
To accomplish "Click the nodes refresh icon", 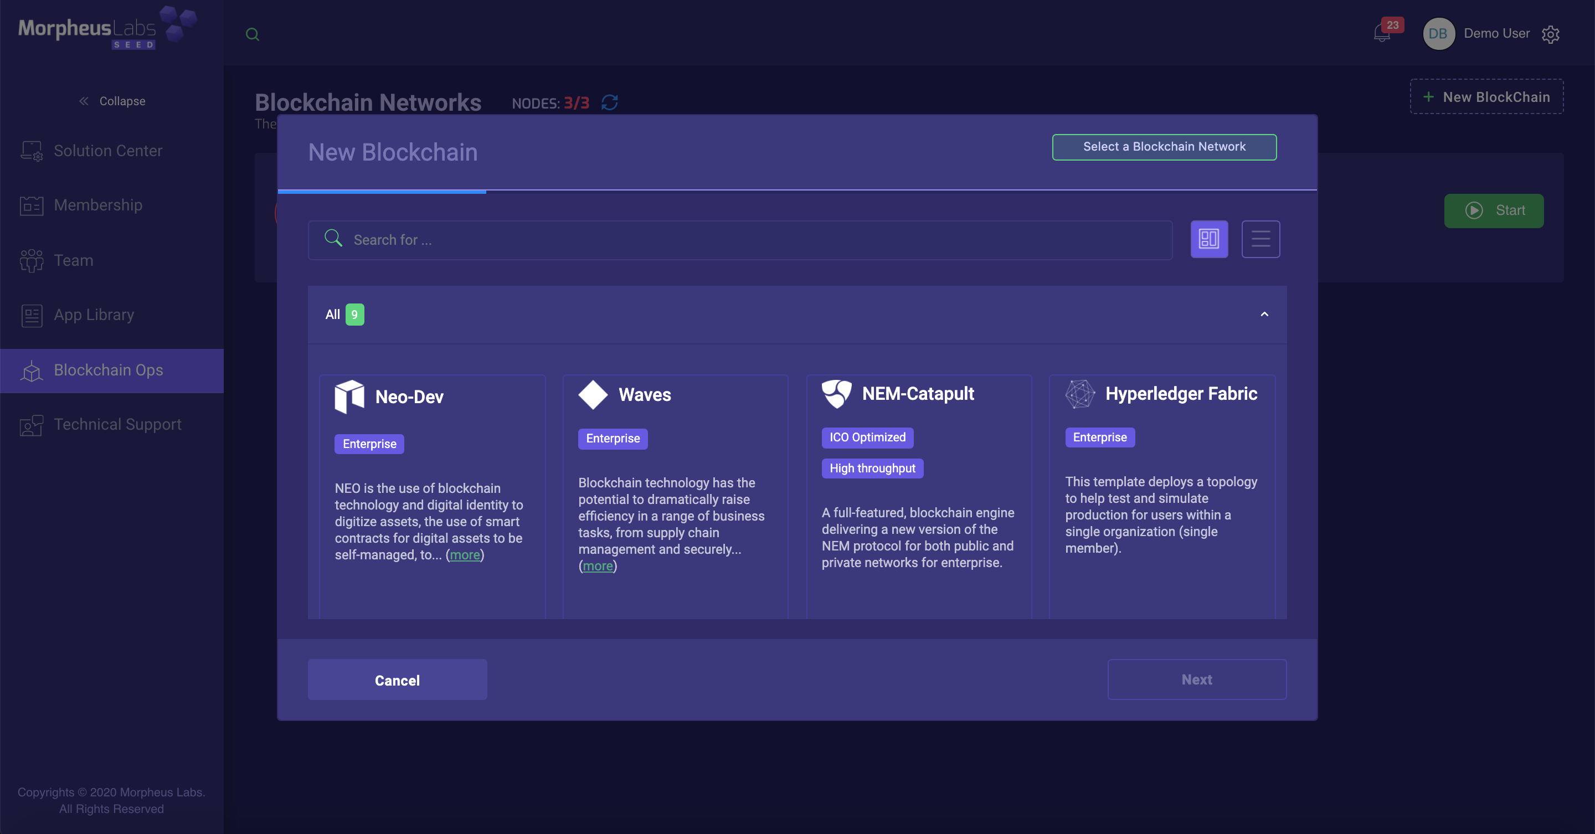I will tap(610, 102).
